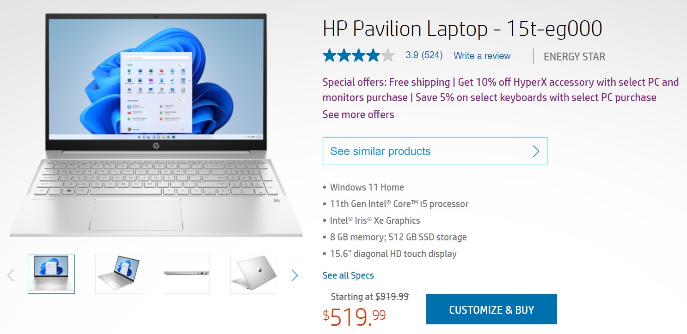
Task: Open the See all Specs link
Action: point(348,275)
